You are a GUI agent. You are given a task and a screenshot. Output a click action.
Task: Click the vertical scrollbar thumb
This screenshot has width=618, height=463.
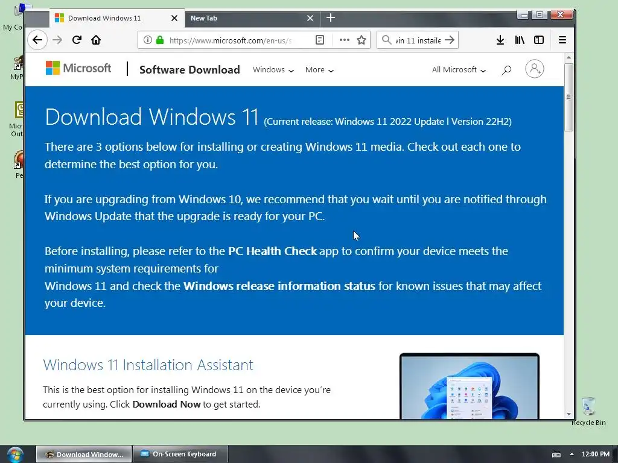pyautogui.click(x=569, y=97)
